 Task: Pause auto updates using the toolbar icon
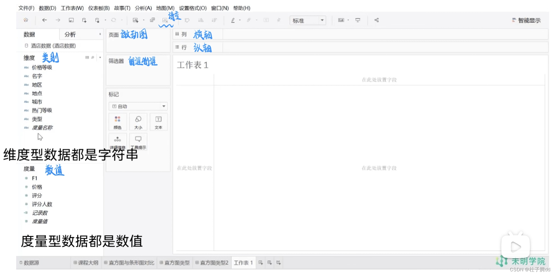[x=97, y=20]
